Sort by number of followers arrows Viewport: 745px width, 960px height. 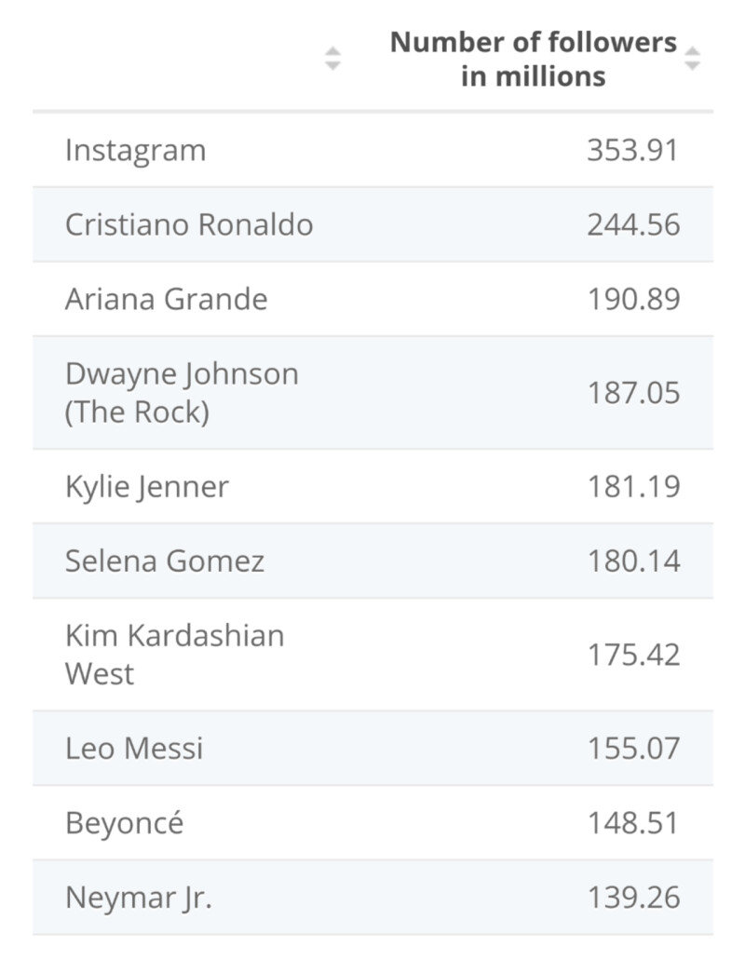(x=691, y=59)
